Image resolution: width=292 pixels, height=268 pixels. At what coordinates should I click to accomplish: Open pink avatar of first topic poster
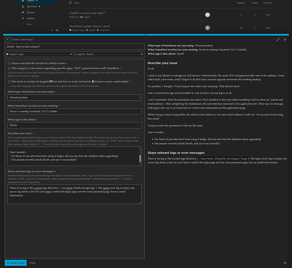207,14
